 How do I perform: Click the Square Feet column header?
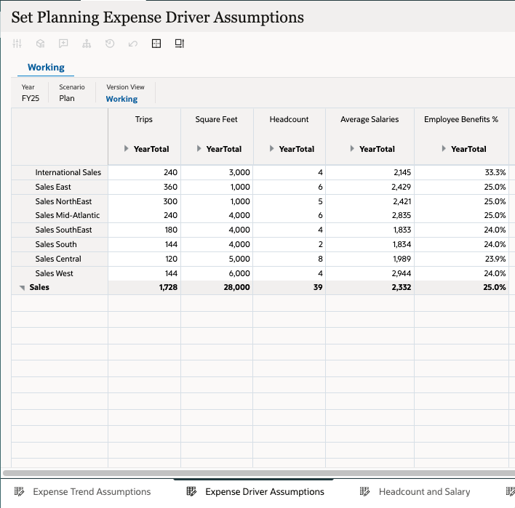(x=217, y=119)
